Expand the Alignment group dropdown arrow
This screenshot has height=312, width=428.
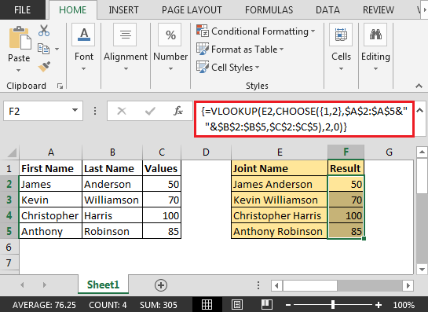point(126,68)
